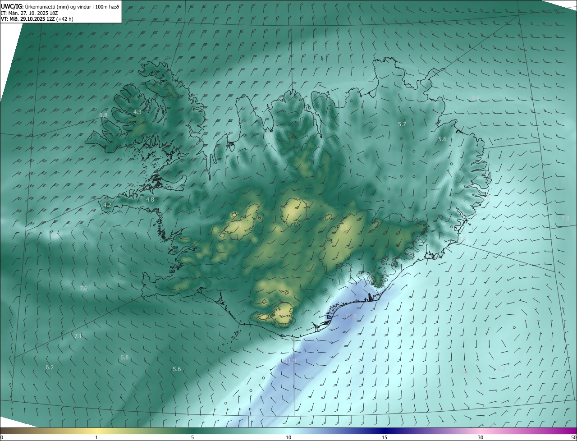
Task: Click the 11.9 value in the blue band
Action: (290, 361)
